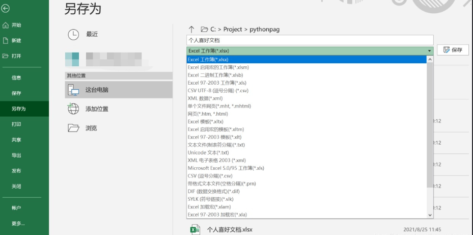This screenshot has width=473, height=235.
Task: Choose DIF (数据交换格式)(*.dif)
Action: 307,192
